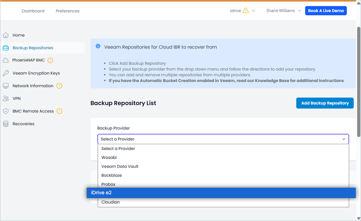Image resolution: width=361 pixels, height=221 pixels.
Task: Select Backblaze from the provider list
Action: pyautogui.click(x=223, y=175)
